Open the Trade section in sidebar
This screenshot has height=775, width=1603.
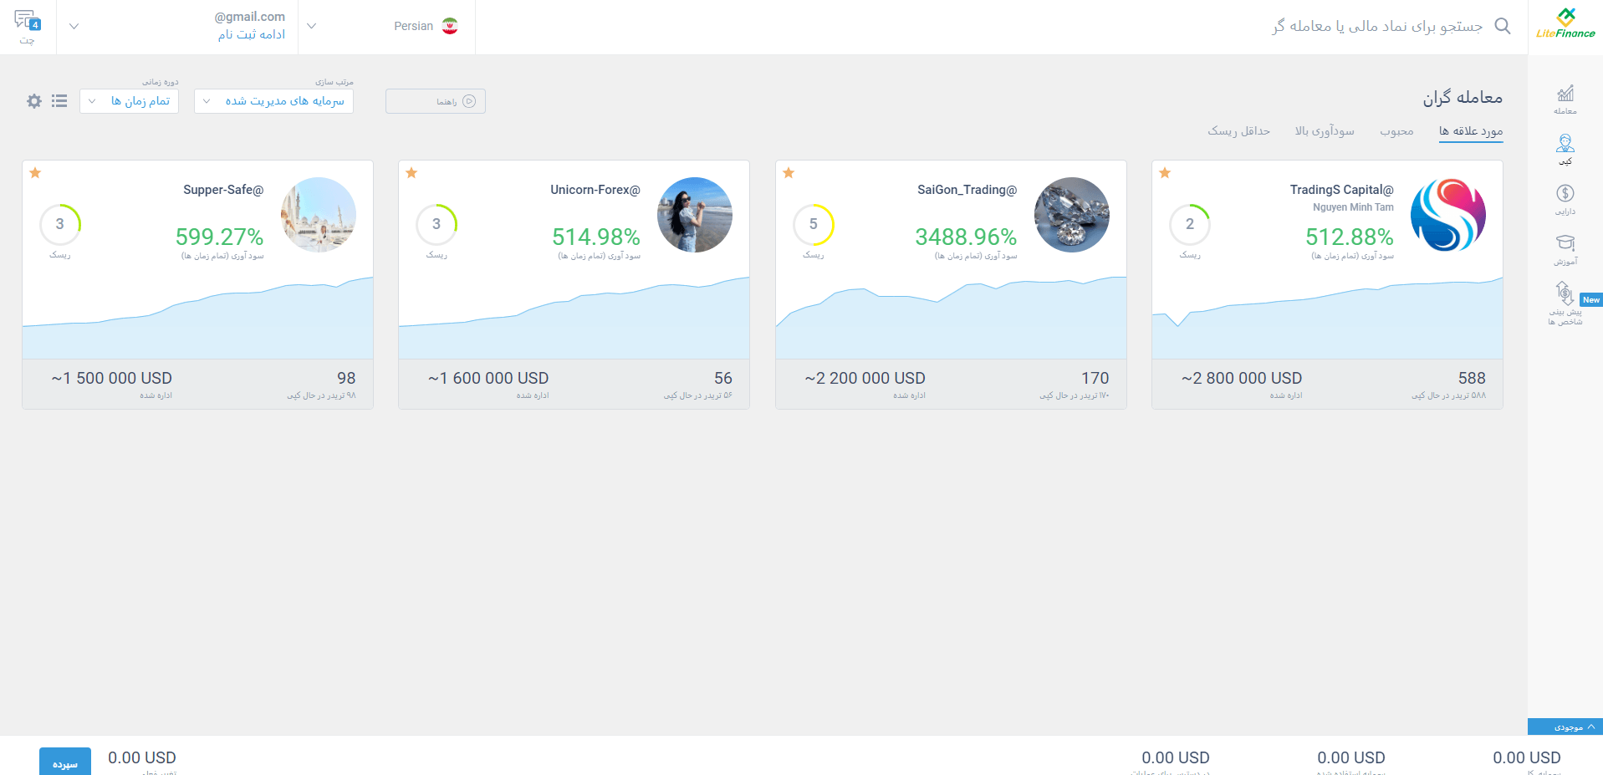pos(1565,99)
